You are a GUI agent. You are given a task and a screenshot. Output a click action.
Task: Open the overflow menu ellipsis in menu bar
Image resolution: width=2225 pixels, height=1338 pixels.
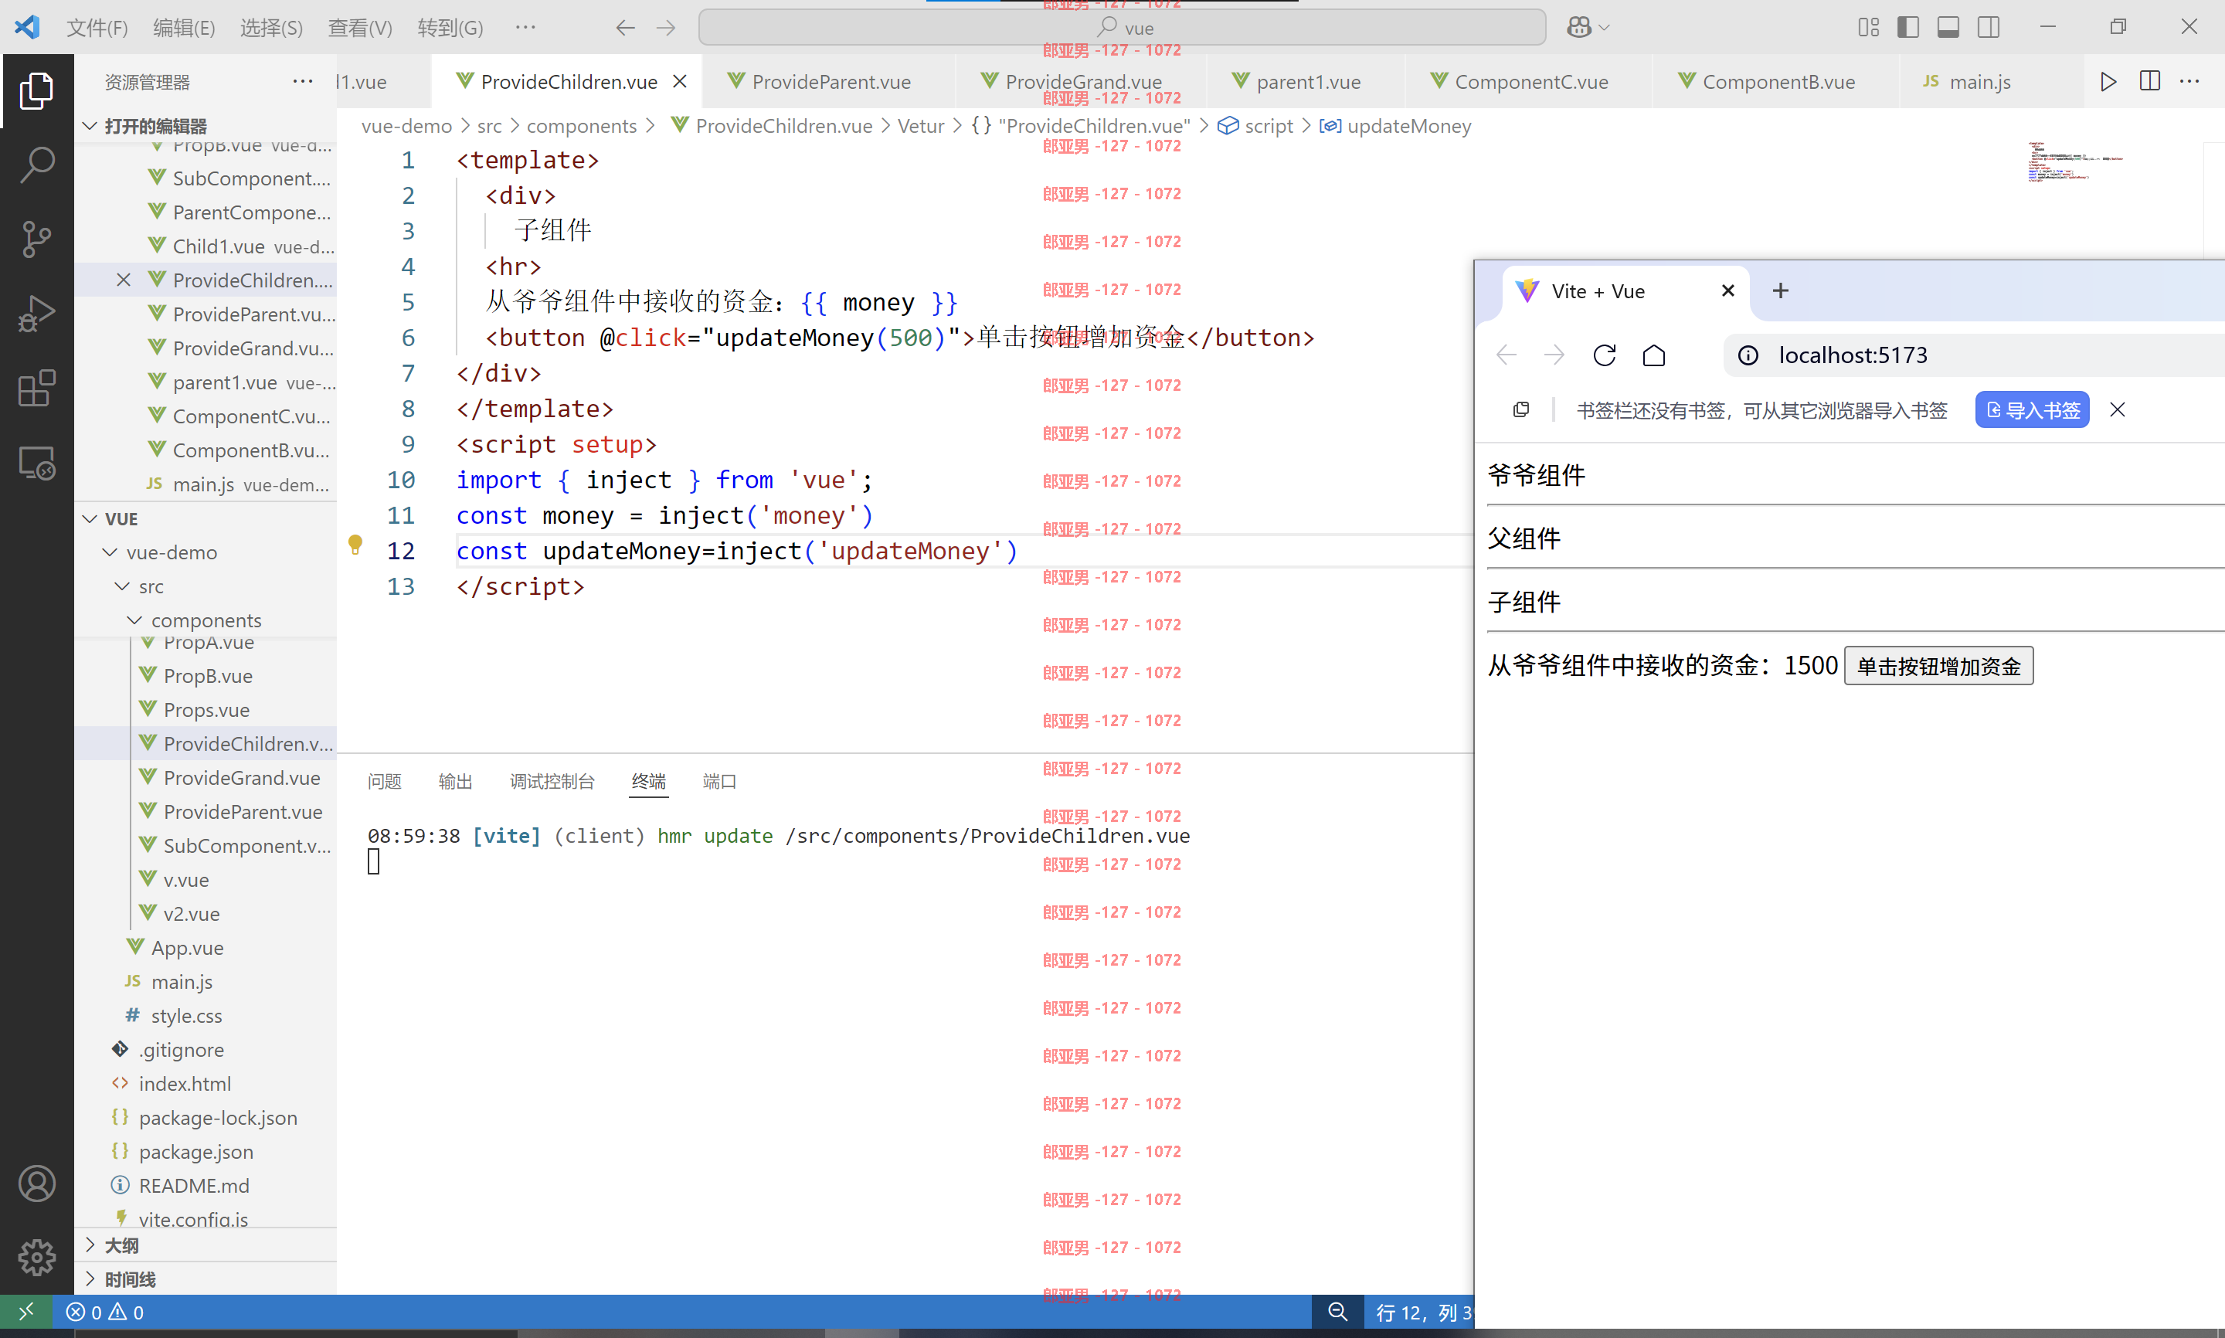click(525, 27)
